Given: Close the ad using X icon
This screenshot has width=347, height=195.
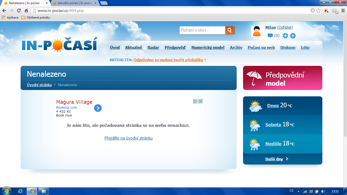Looking at the screenshot, I should pos(200,101).
